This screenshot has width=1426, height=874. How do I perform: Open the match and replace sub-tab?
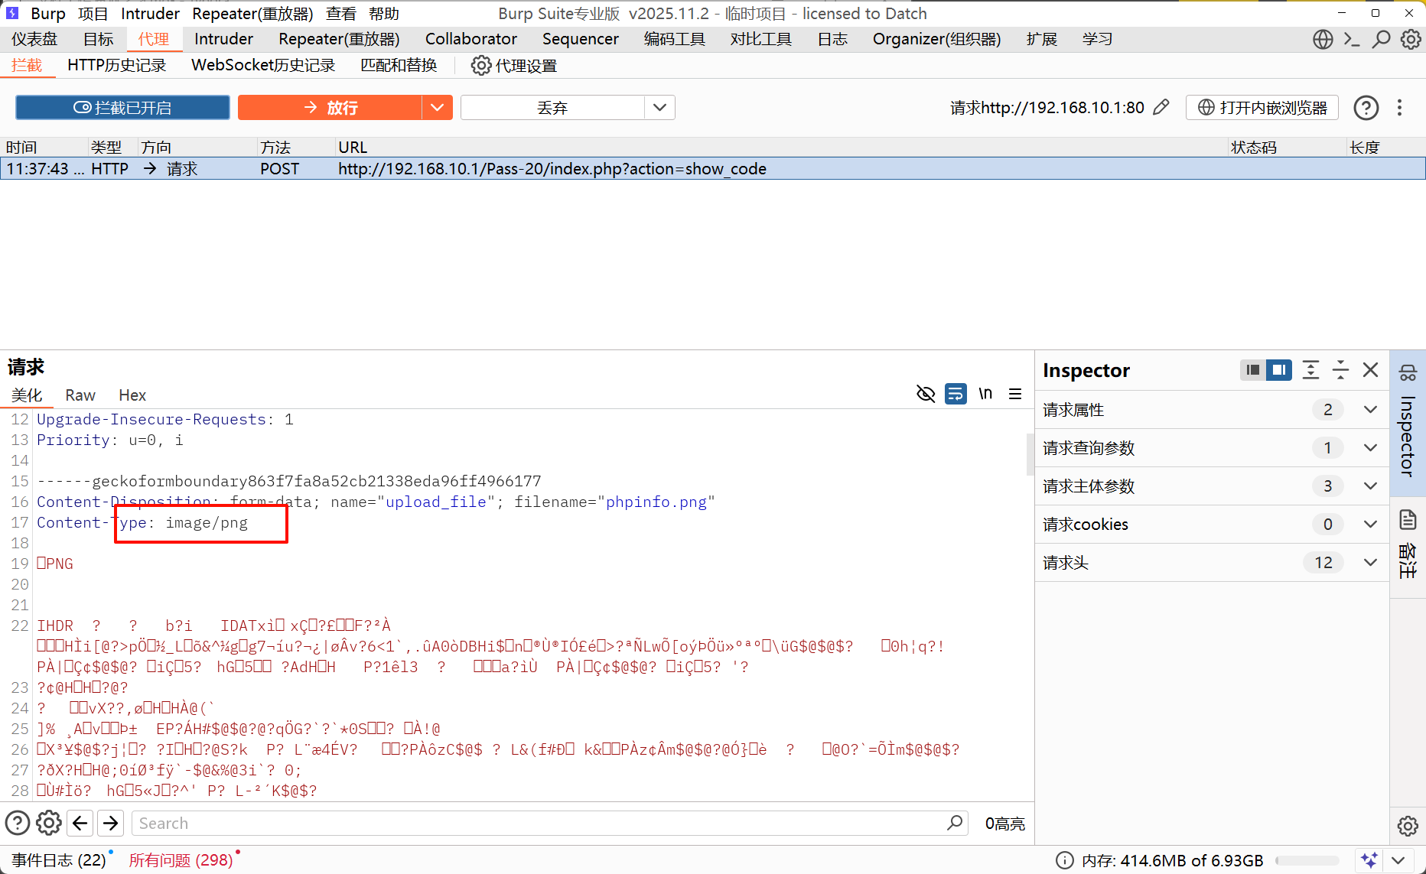[x=399, y=65]
